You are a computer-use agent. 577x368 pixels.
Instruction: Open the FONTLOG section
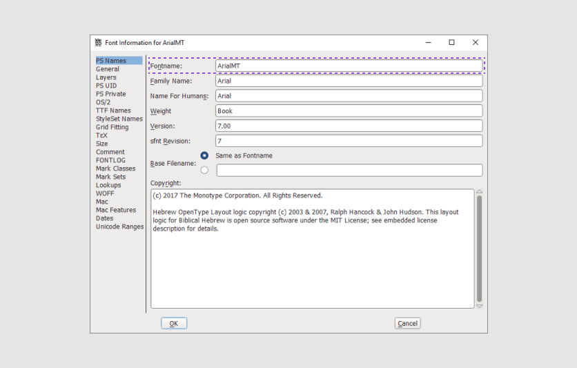click(110, 160)
